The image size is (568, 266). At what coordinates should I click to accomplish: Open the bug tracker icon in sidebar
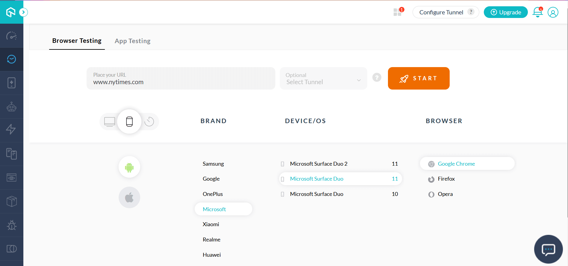point(12,225)
